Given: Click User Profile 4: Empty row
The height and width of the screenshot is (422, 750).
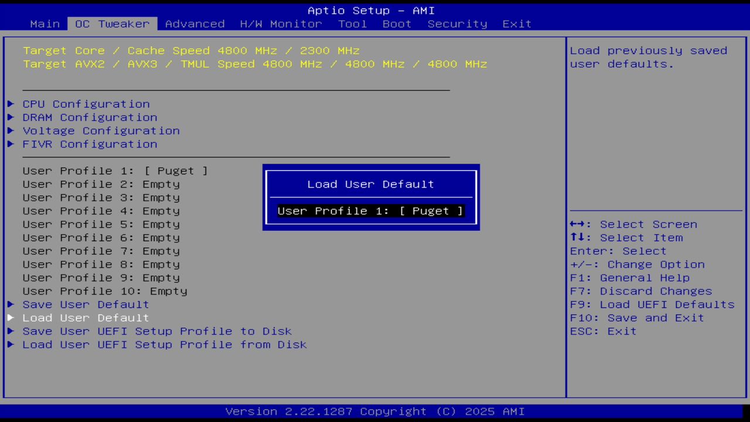Looking at the screenshot, I should (101, 211).
